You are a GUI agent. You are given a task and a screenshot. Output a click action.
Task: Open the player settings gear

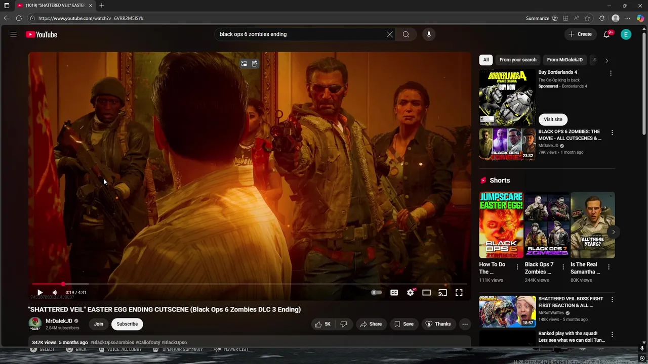coord(411,292)
